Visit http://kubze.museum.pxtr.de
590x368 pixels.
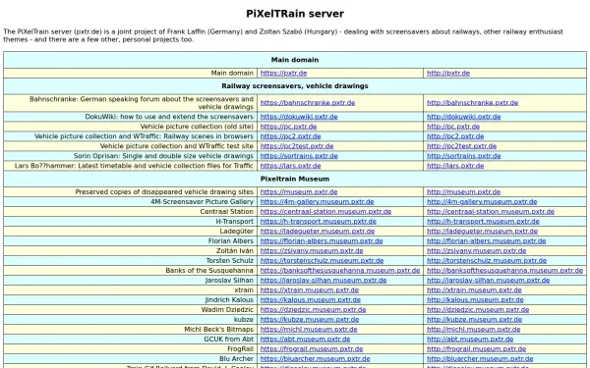[x=475, y=320]
